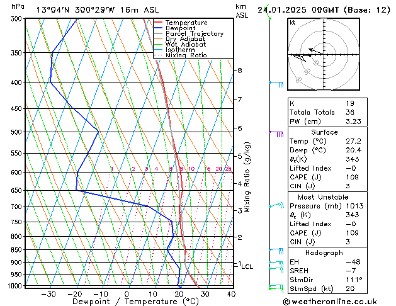Viewport: 396px width, 306px height.
Task: Click the surface Temp value 27.2
Action: tap(353, 141)
